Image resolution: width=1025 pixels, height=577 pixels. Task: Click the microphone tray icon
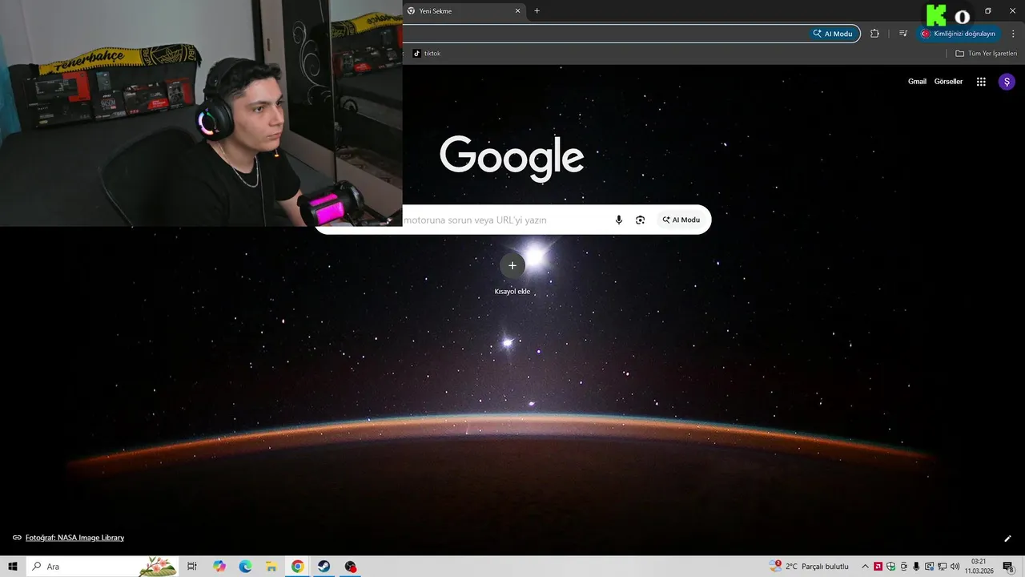click(x=916, y=567)
